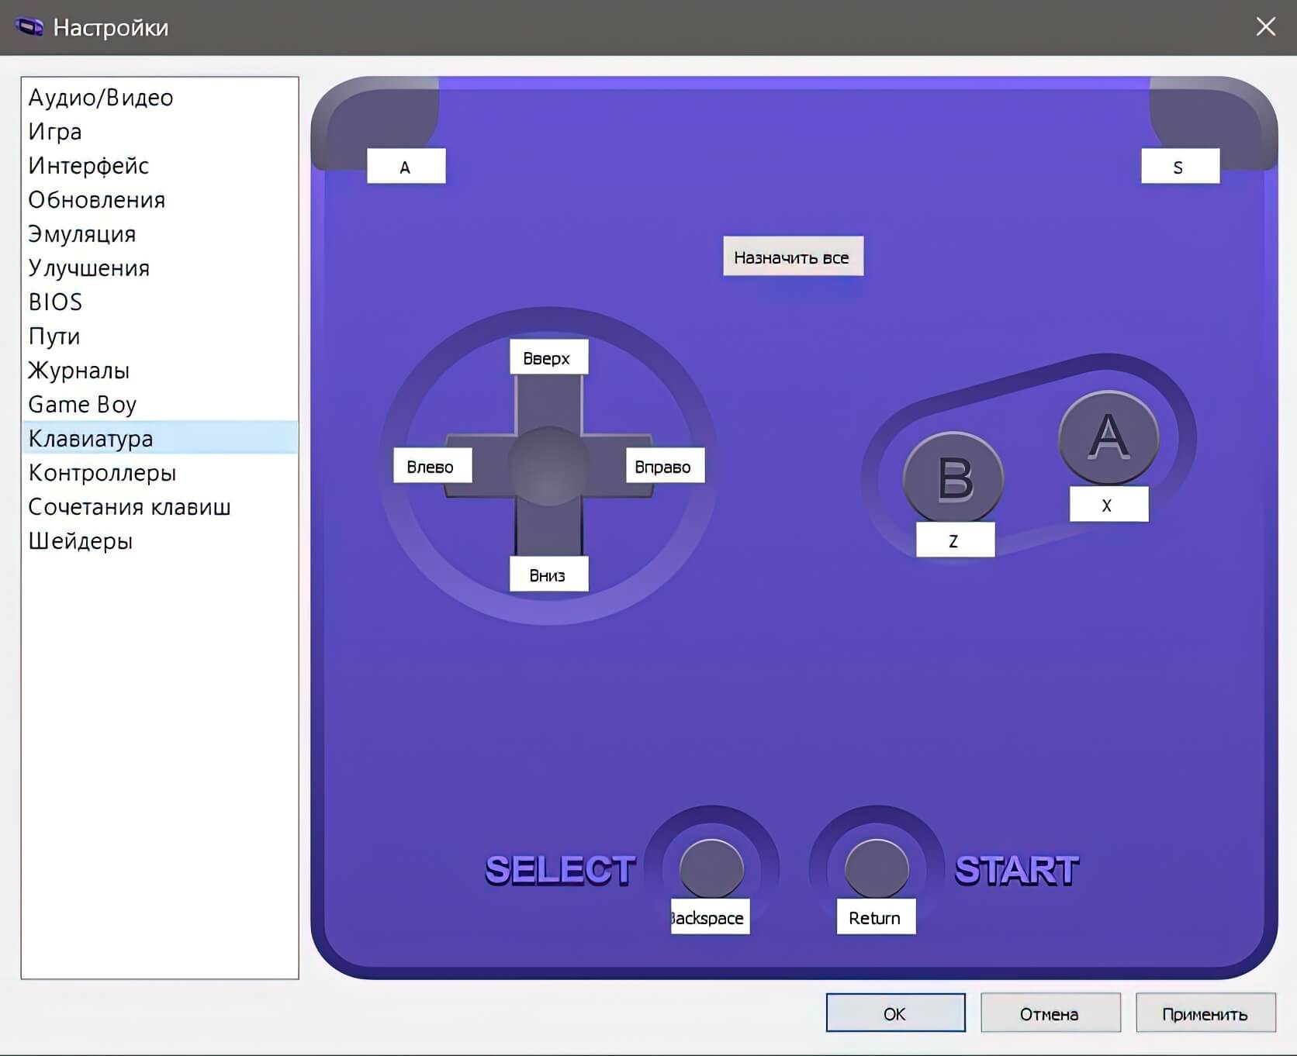This screenshot has height=1056, width=1297.
Task: Open the Шейдеры settings page
Action: tap(81, 541)
